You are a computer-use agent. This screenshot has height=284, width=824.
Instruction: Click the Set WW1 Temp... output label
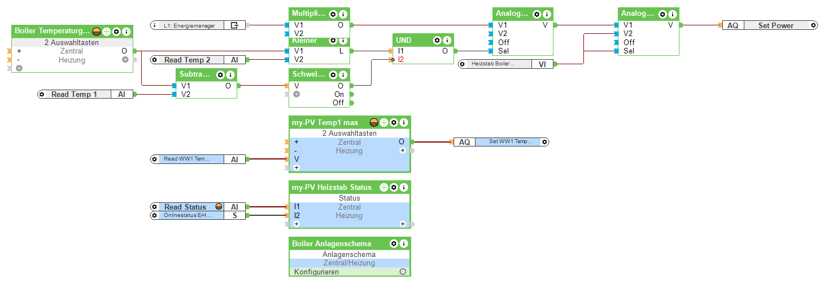[507, 142]
